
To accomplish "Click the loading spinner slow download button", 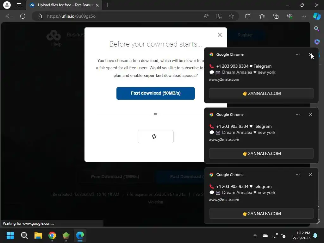I will pyautogui.click(x=155, y=137).
